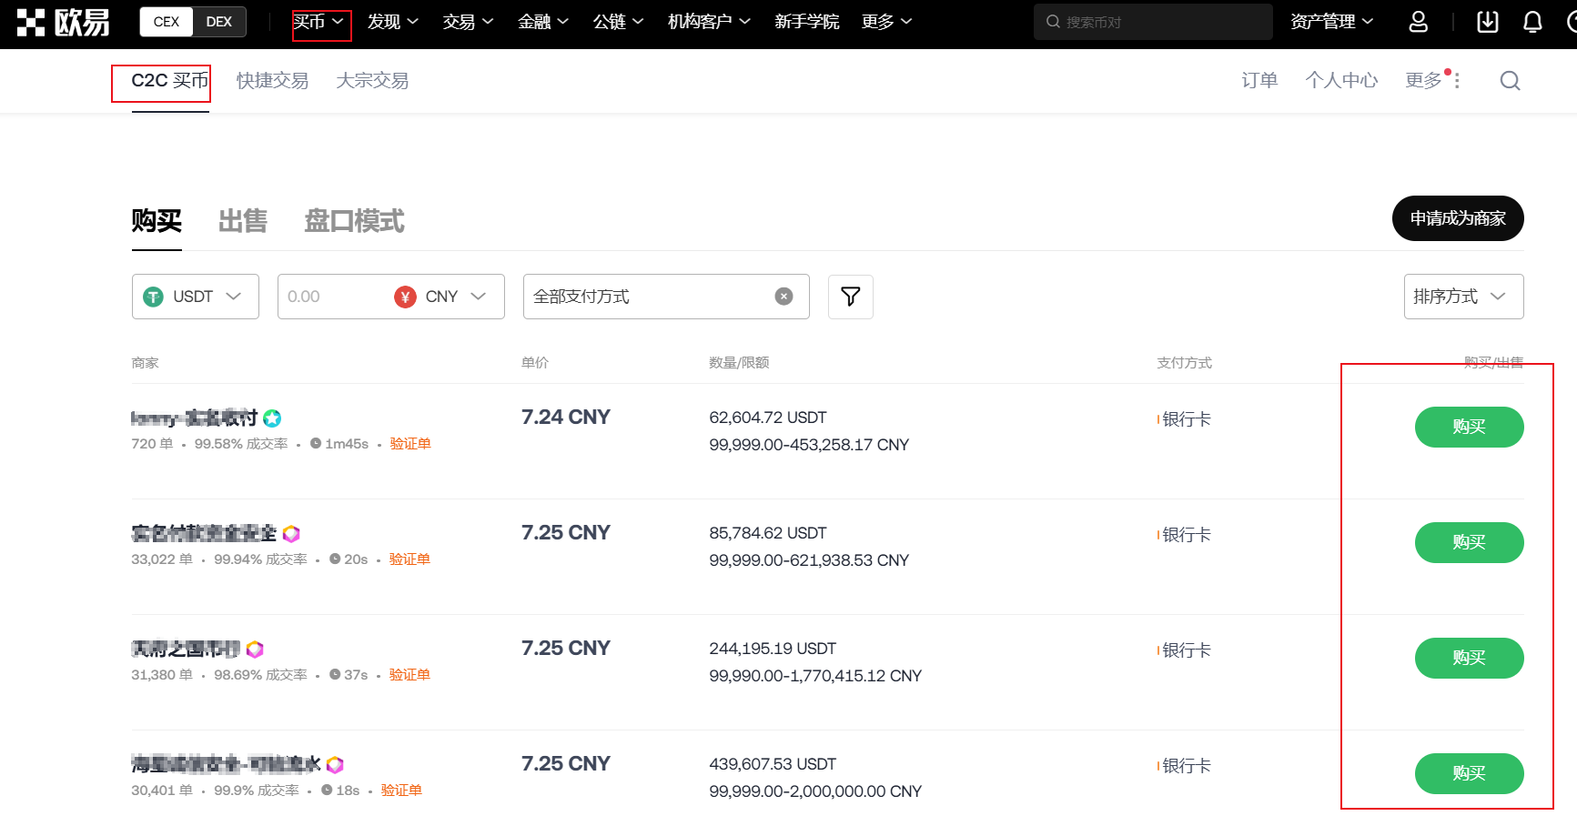This screenshot has height=816, width=1577.
Task: Click the 申请成为商家 button
Action: (1457, 218)
